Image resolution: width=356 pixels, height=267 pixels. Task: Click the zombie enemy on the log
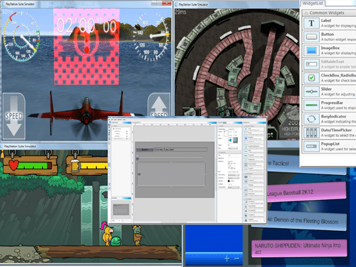138,236
